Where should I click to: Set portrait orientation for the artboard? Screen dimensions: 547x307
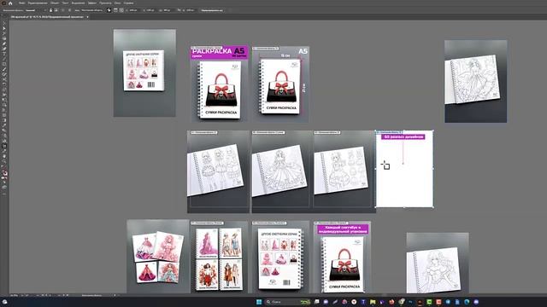51,10
